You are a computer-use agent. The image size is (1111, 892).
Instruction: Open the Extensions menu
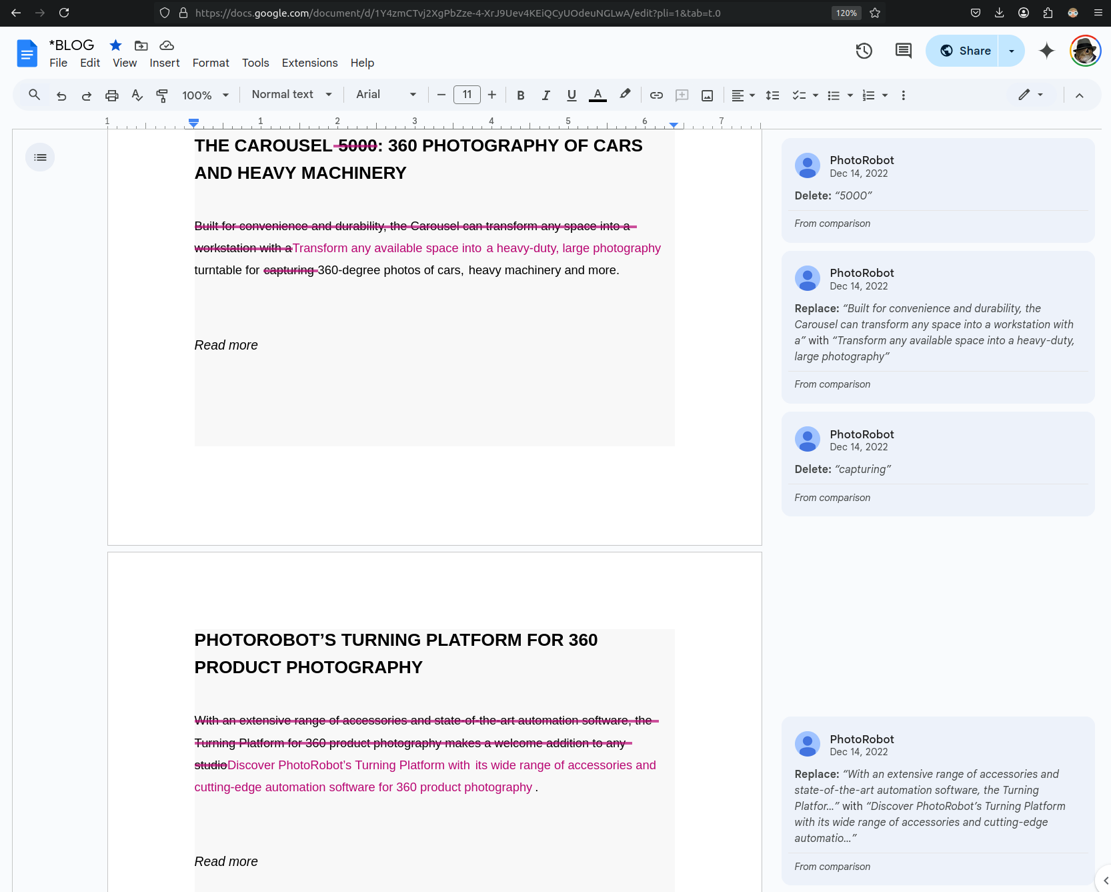tap(310, 63)
